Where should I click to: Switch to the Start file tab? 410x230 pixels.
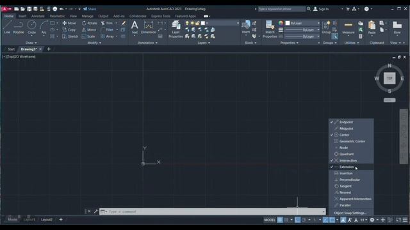click(x=11, y=49)
